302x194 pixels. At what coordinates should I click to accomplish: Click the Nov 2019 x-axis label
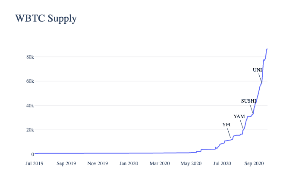click(98, 163)
